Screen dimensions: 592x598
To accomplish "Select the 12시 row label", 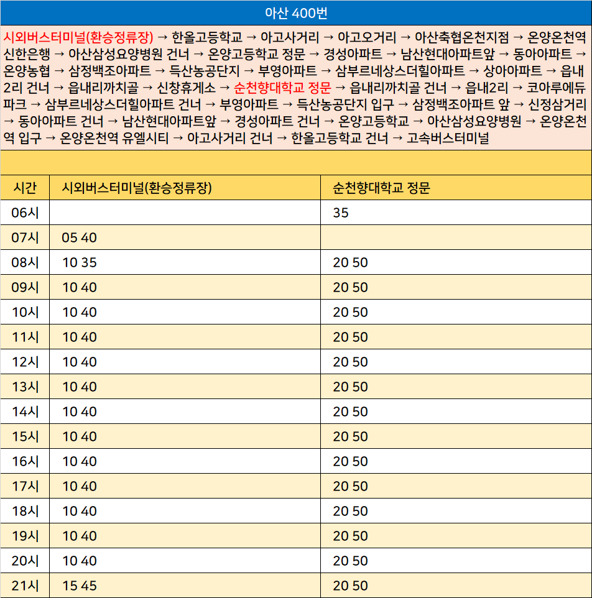I will (25, 362).
